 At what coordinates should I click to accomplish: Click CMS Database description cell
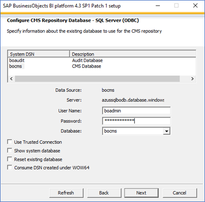(x=87, y=66)
